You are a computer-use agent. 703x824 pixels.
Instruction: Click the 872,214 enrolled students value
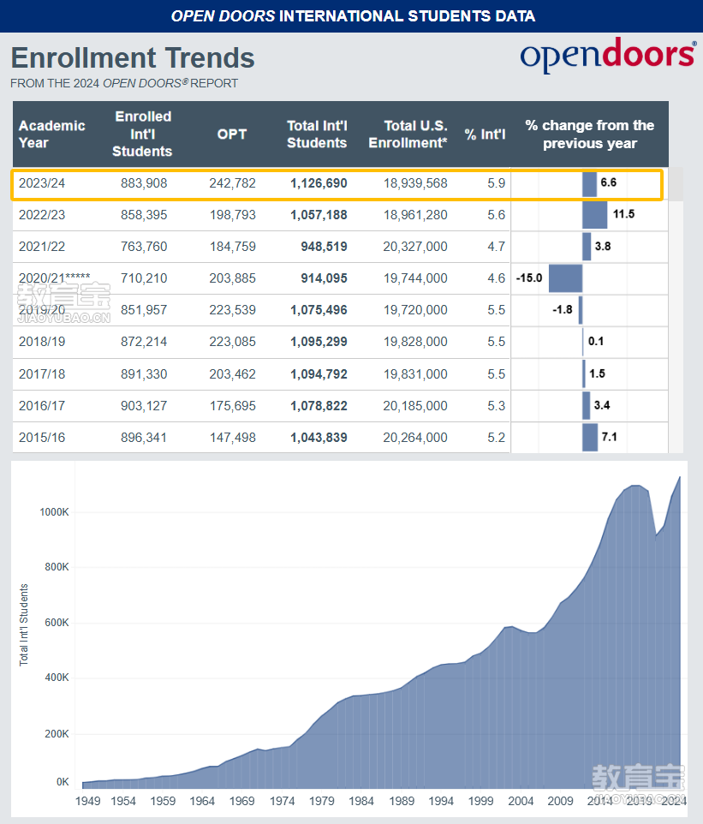[144, 342]
